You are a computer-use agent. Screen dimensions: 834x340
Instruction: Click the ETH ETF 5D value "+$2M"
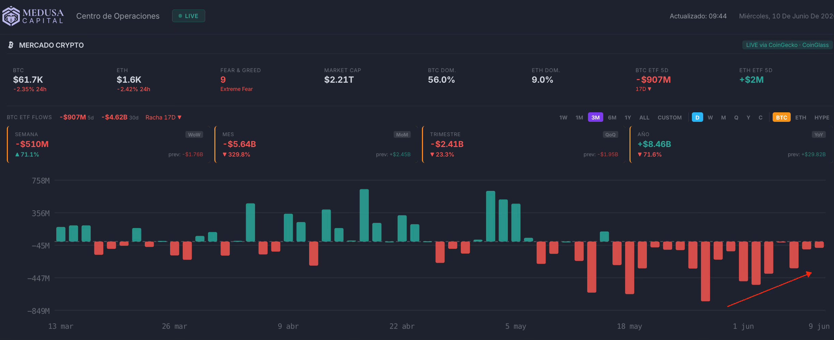[752, 80]
